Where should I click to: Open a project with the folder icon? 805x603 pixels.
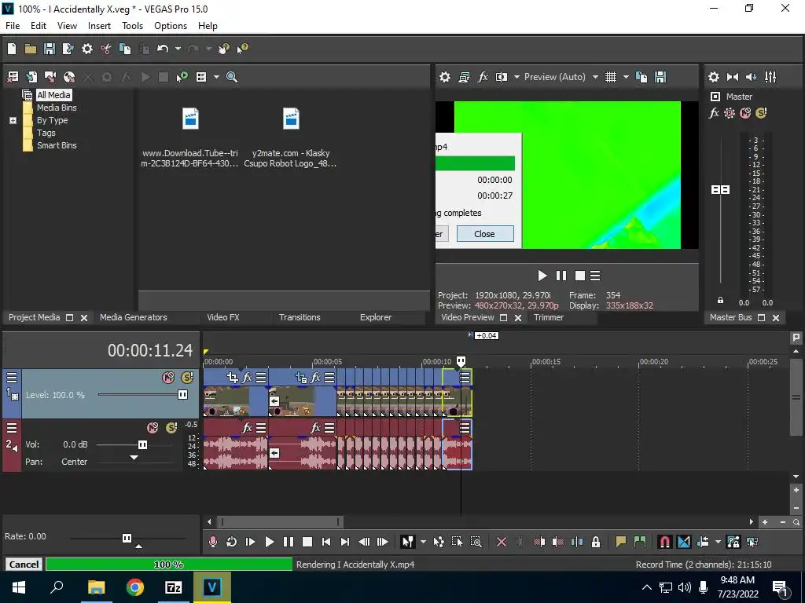coord(31,49)
